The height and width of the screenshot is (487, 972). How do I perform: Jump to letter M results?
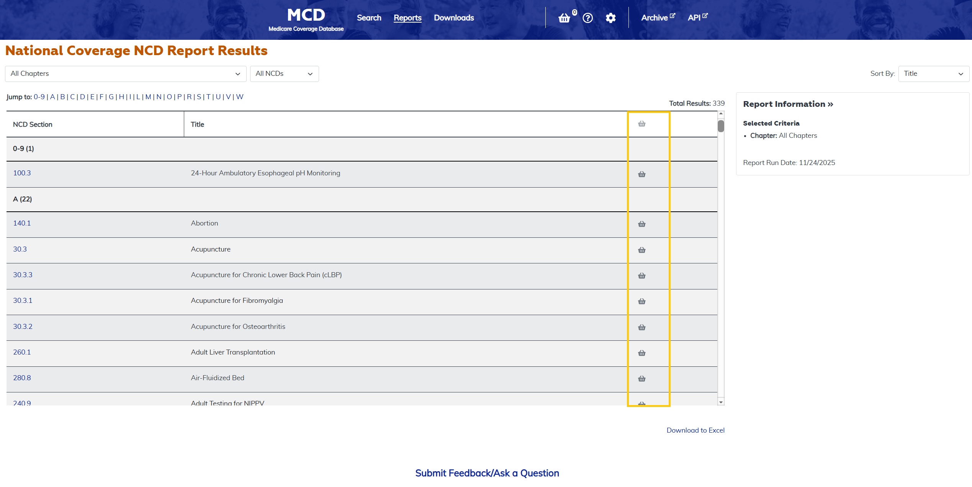[x=148, y=97]
